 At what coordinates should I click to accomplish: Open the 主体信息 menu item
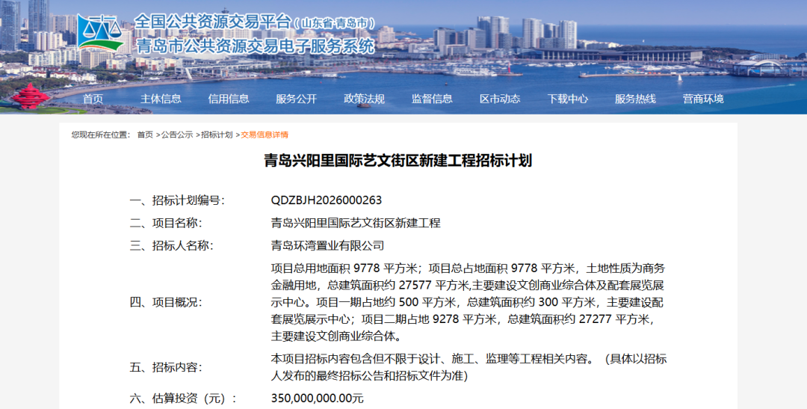pos(161,99)
